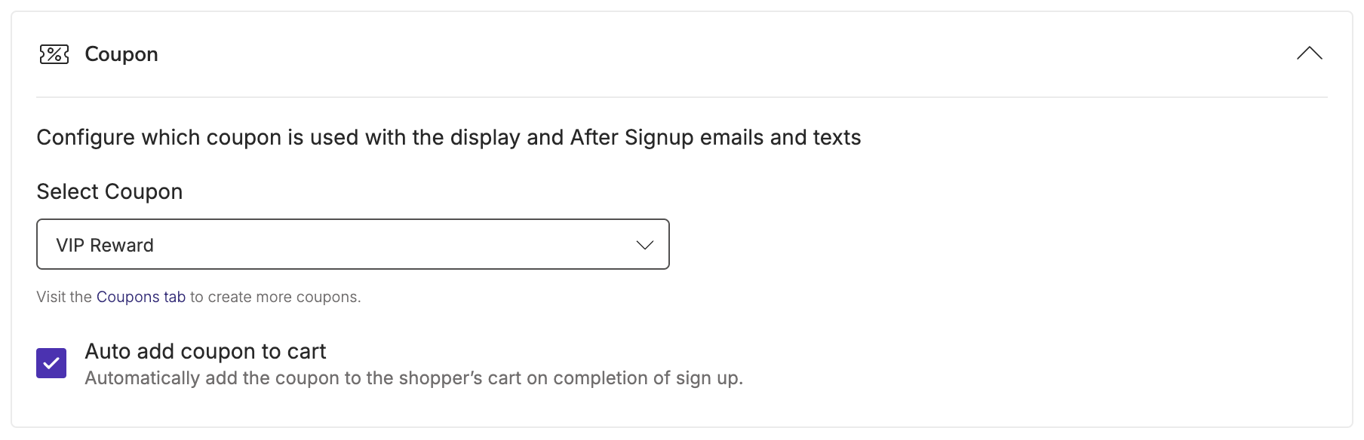This screenshot has height=440, width=1364.
Task: Click the Coupon section heading
Action: [121, 54]
